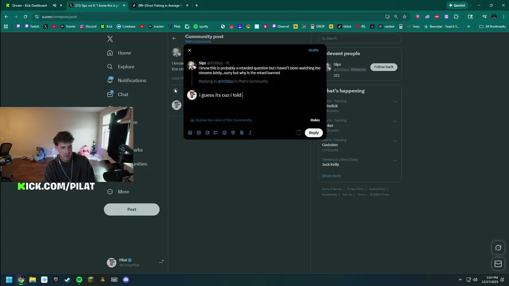Viewport: 509px width, 286px height.
Task: Go back in browser history
Action: 6,17
